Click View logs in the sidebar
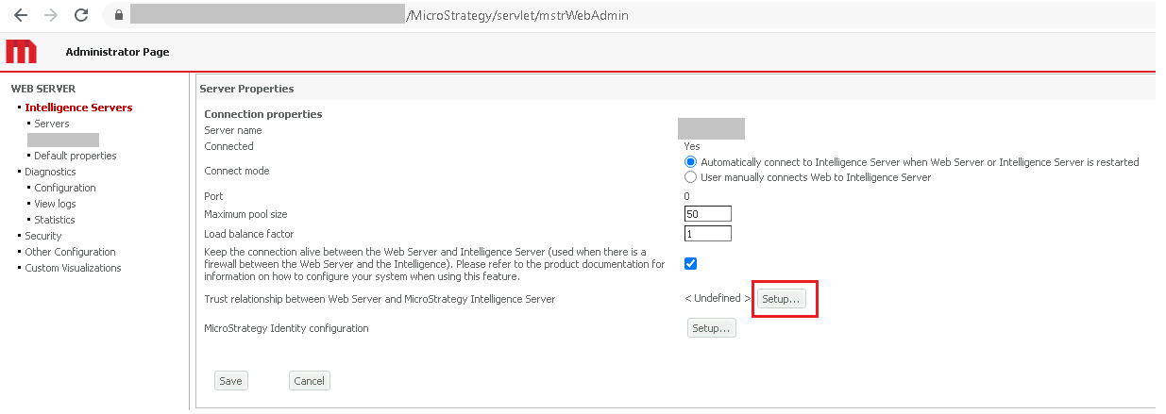Screen dimensions: 1166x414 [x=55, y=204]
